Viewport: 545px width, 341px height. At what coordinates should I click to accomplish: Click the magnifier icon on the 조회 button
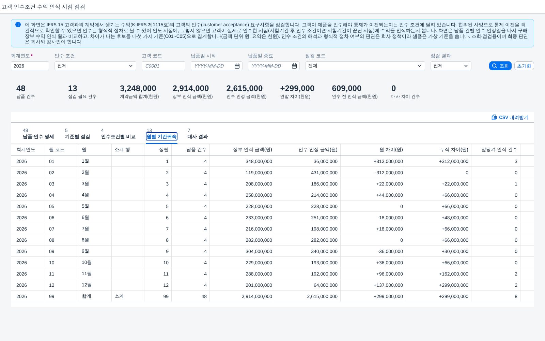495,66
